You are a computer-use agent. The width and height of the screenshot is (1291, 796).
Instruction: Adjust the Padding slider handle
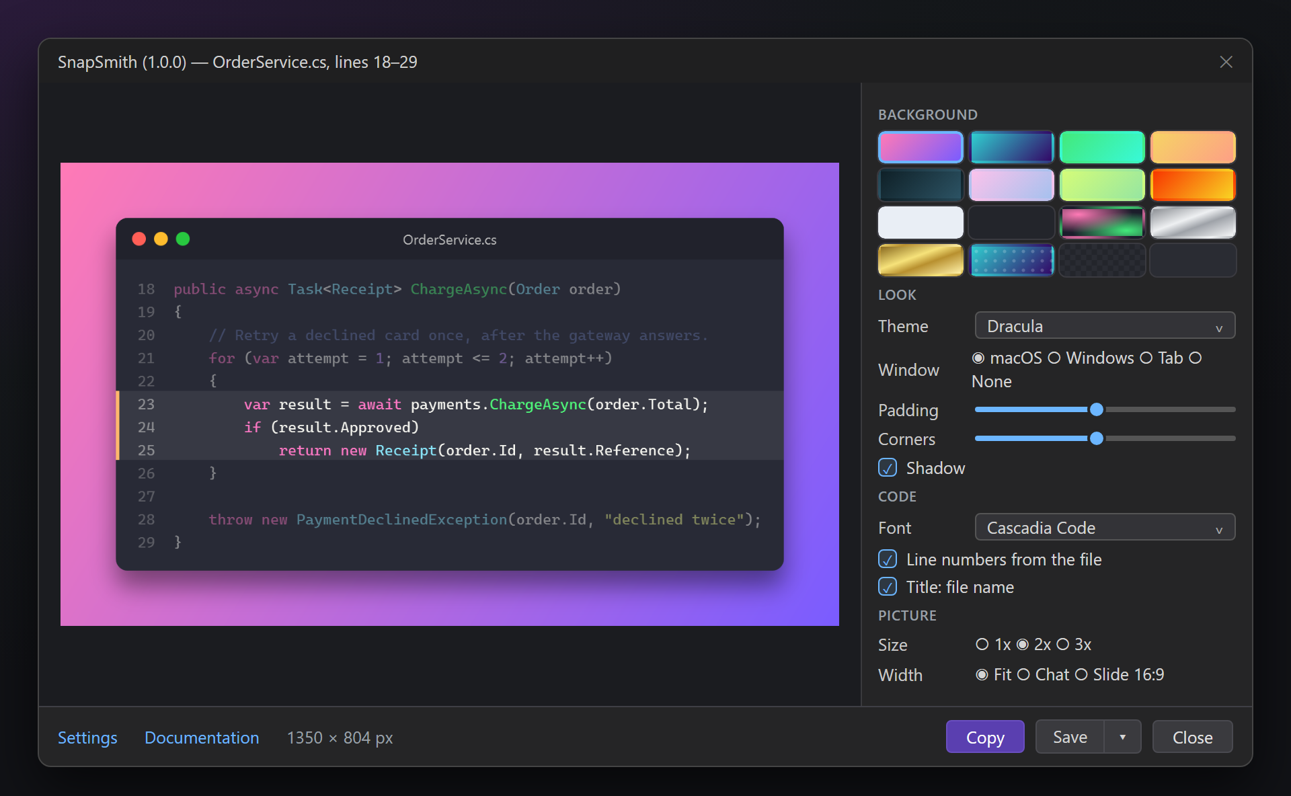1097,409
